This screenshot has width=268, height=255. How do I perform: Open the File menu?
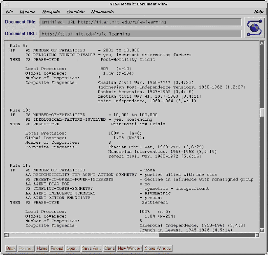(9, 12)
